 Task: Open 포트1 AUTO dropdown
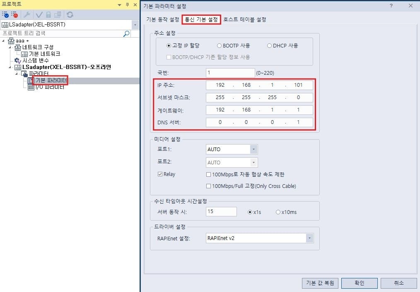253,150
